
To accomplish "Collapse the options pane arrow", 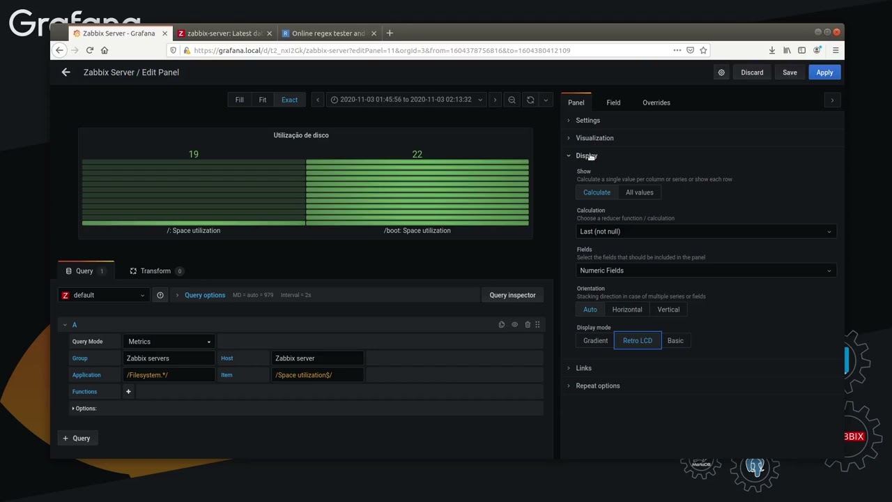I will point(832,100).
